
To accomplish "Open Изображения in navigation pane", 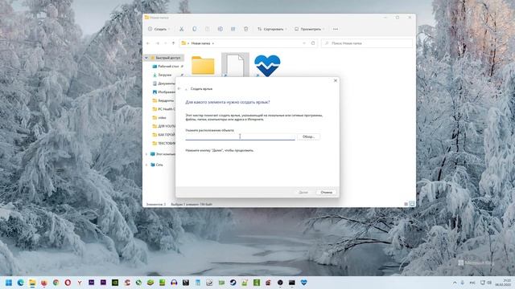I will point(164,92).
